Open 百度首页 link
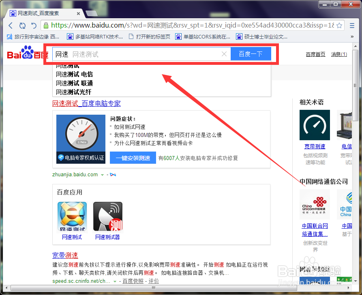This screenshot has height=295, width=362. 315,54
